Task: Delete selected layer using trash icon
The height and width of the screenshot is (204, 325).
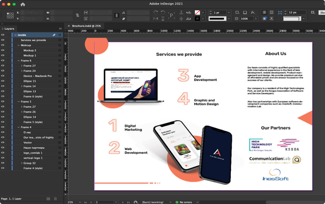Action: (x=55, y=199)
